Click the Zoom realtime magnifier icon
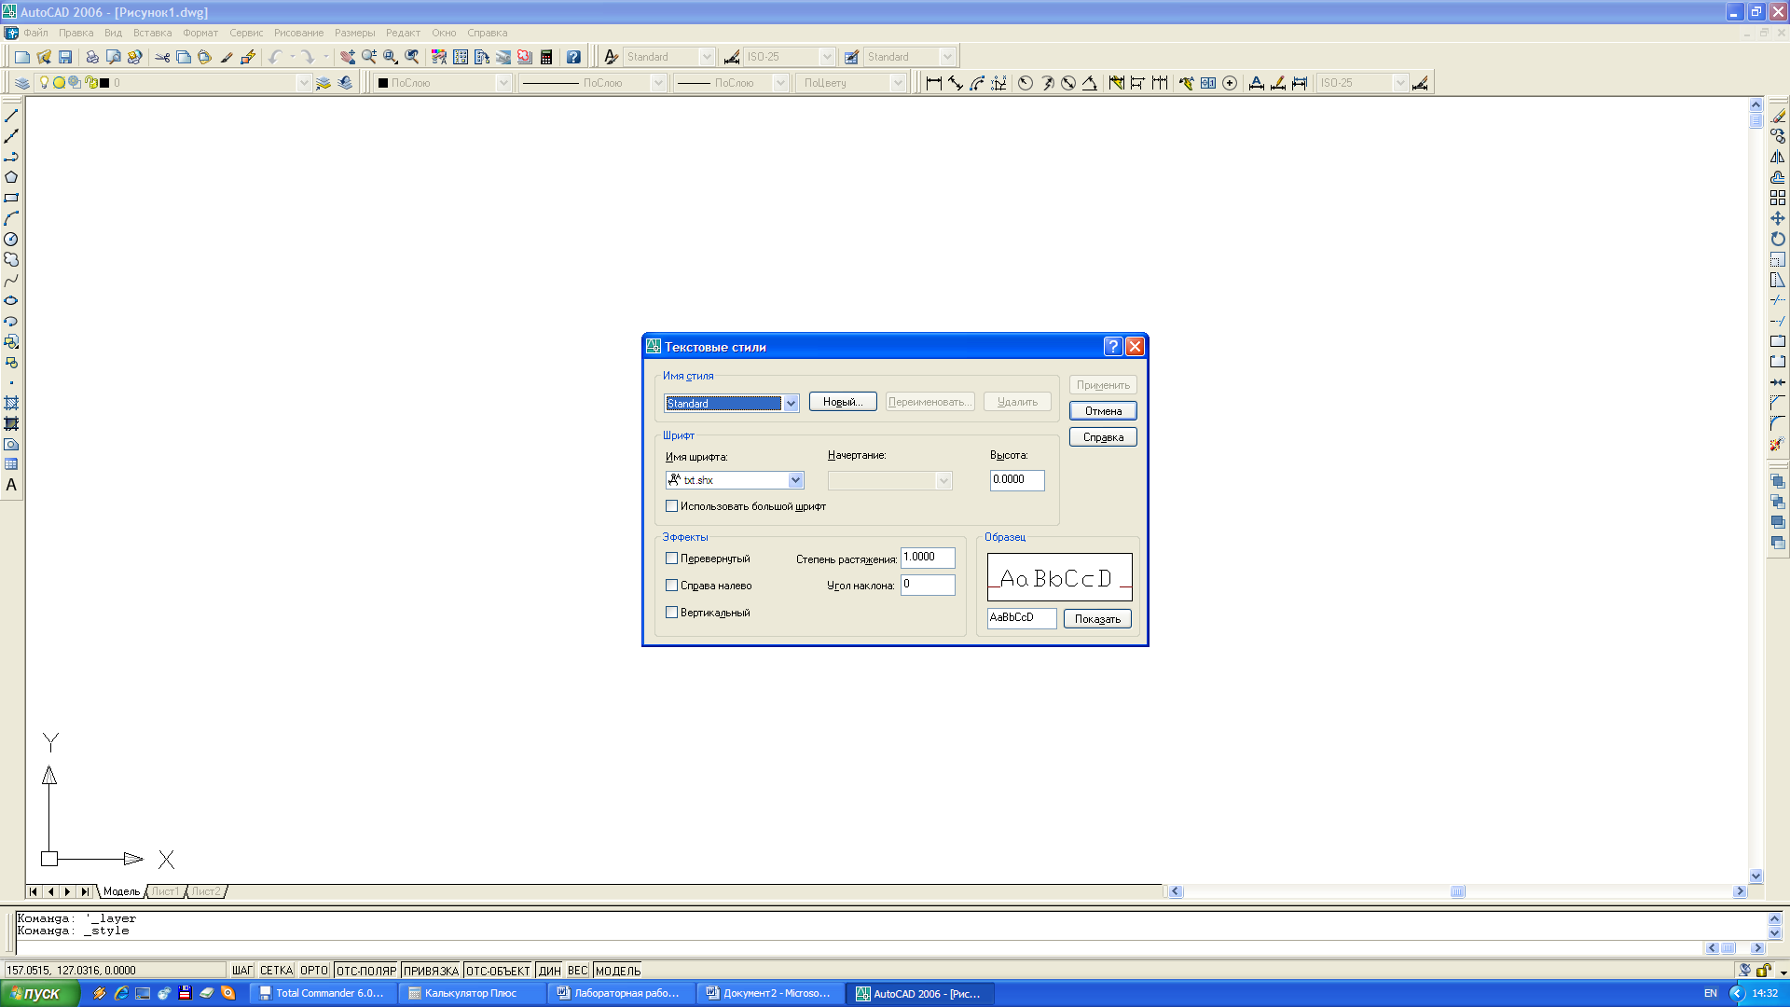Image resolution: width=1790 pixels, height=1007 pixels. pyautogui.click(x=369, y=57)
